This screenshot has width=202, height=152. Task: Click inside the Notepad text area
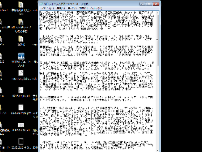point(98,81)
